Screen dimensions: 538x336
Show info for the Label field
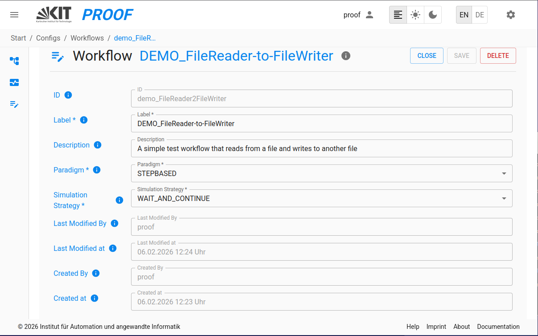click(84, 120)
